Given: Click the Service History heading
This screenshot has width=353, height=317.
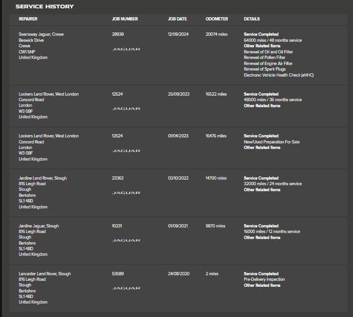Looking at the screenshot, I should point(45,6).
